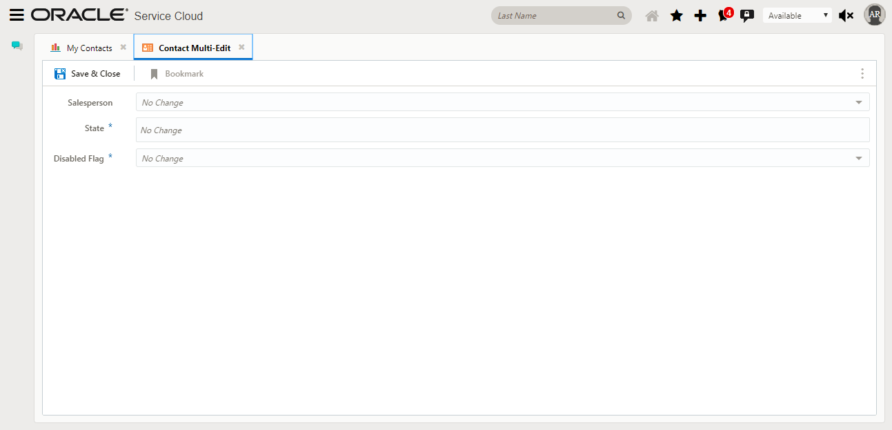The height and width of the screenshot is (430, 892).
Task: Click the State field label
Action: point(95,128)
